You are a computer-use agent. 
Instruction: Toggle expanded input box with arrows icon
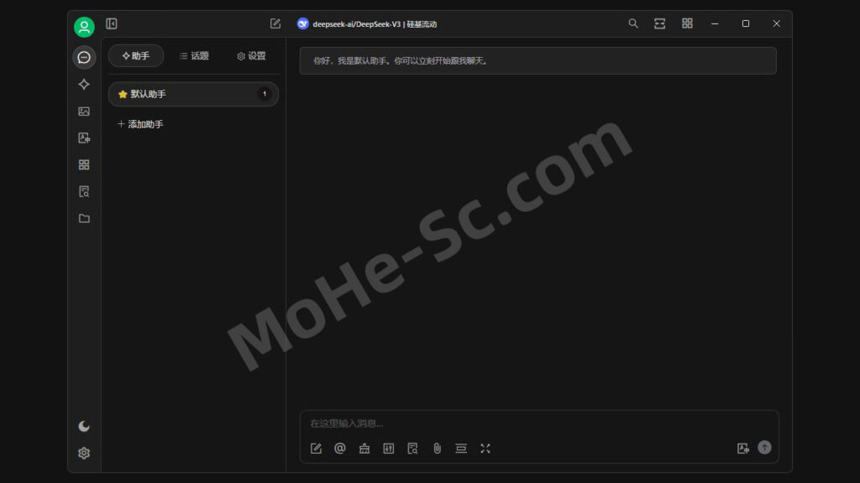click(485, 449)
